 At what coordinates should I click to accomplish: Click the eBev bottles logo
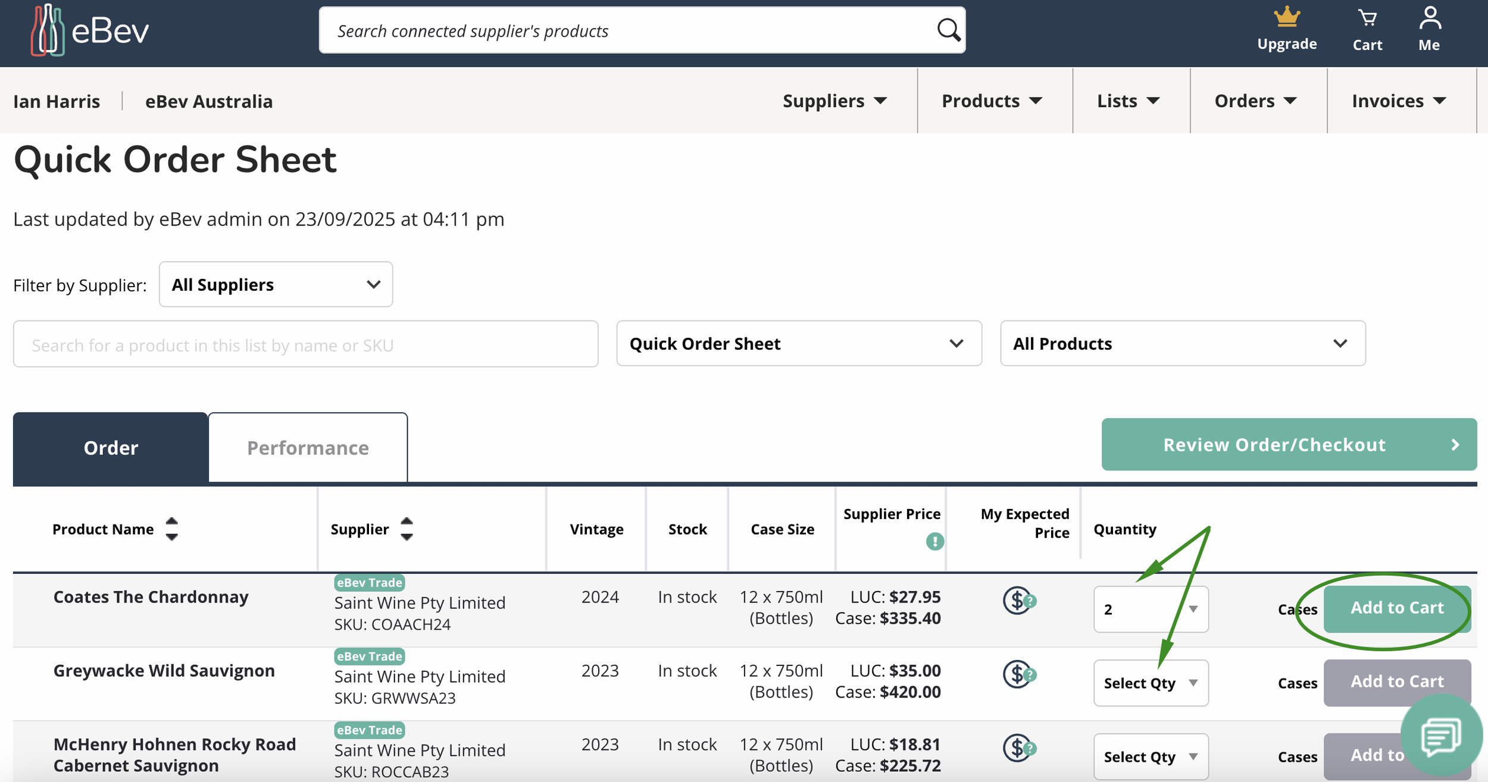pos(48,31)
